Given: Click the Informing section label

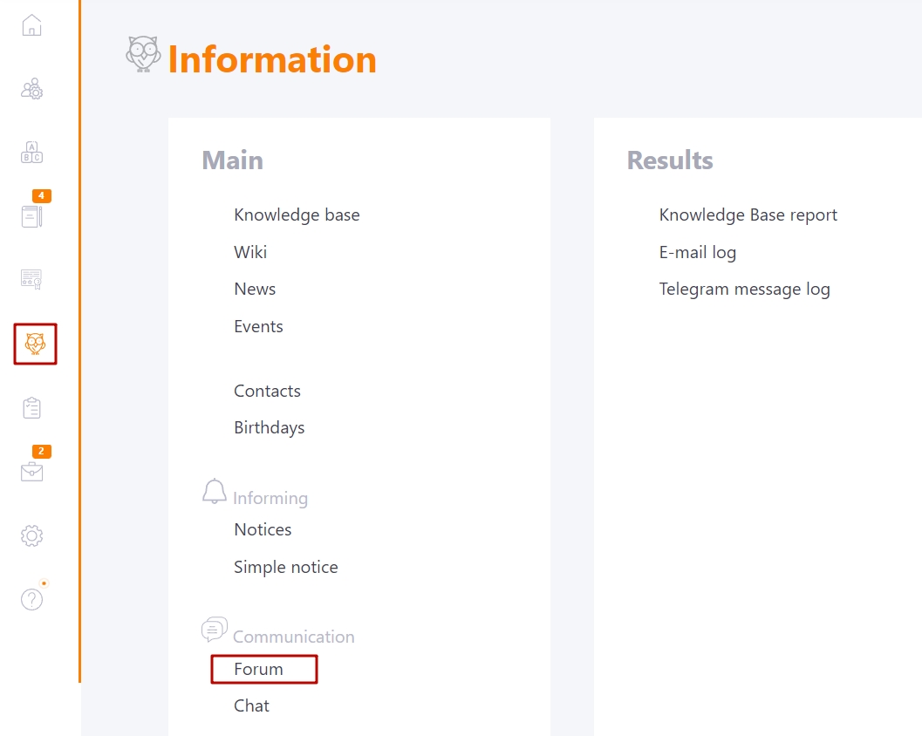Looking at the screenshot, I should (x=270, y=499).
